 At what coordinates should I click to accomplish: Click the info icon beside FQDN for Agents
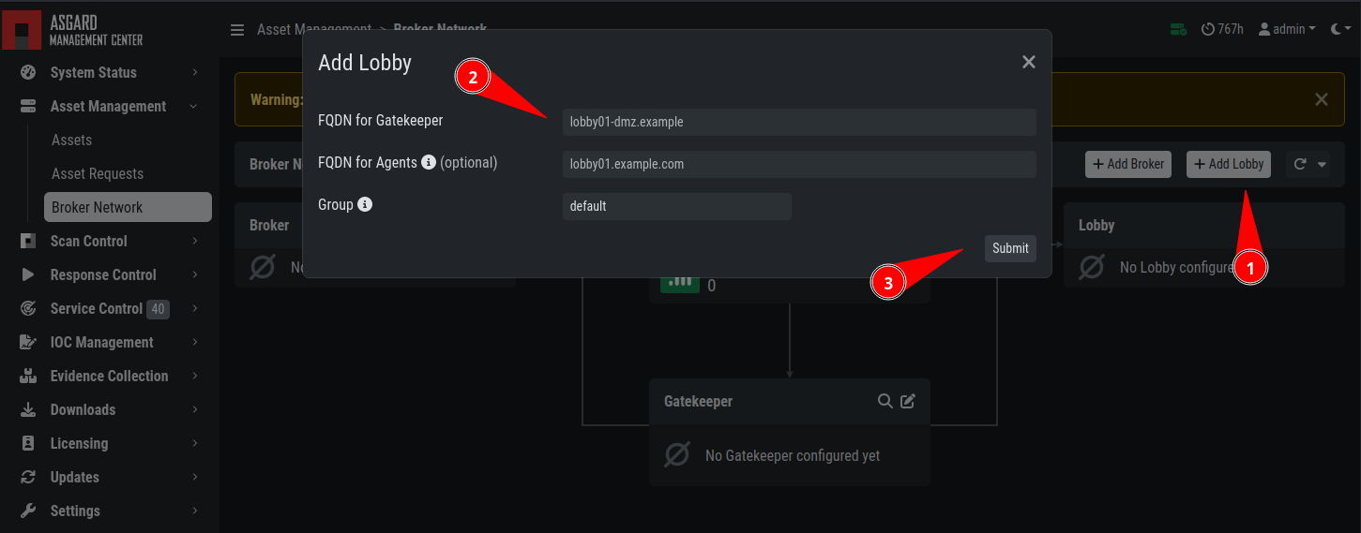tap(429, 162)
